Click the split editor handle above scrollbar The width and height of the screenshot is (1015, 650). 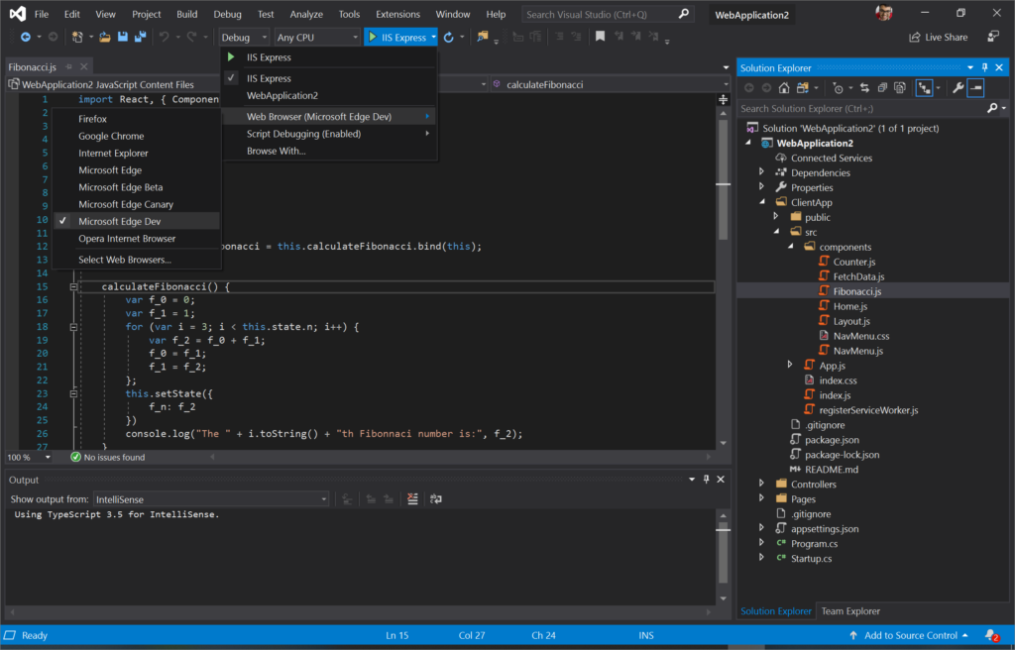pyautogui.click(x=723, y=100)
